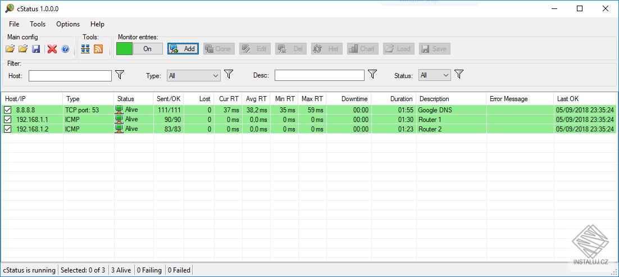The width and height of the screenshot is (619, 277).
Task: Open the blue question mark help icon
Action: pos(66,49)
